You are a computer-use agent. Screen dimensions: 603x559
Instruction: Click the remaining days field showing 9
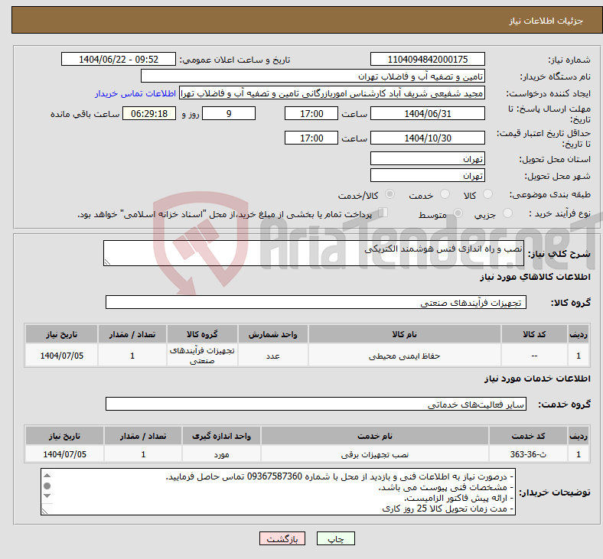pyautogui.click(x=229, y=114)
